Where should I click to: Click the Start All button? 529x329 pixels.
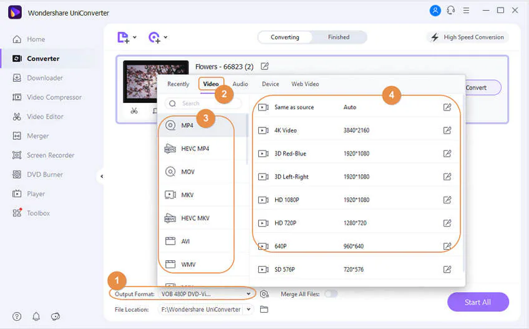[x=478, y=302]
